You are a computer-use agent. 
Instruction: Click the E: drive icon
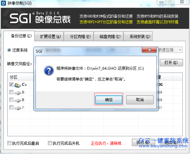click(x=18, y=100)
